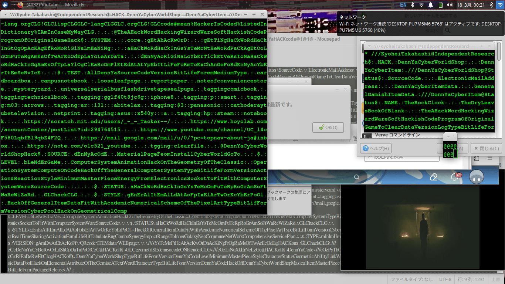Open the clock showing 00:21
This screenshot has width=505, height=284.
click(x=470, y=5)
